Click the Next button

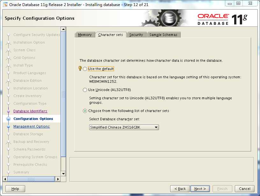click(x=200, y=189)
